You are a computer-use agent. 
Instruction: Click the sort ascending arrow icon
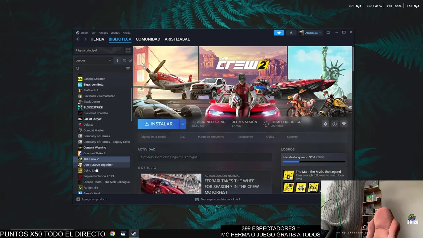pyautogui.click(x=117, y=60)
